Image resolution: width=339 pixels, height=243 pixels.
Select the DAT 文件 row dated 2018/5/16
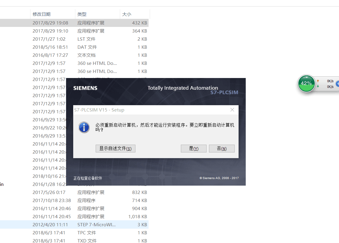click(x=74, y=47)
